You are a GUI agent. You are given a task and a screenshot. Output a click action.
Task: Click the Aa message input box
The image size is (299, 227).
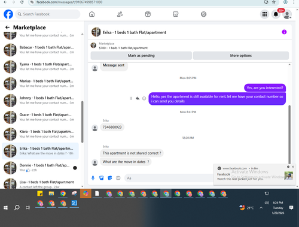(169, 178)
